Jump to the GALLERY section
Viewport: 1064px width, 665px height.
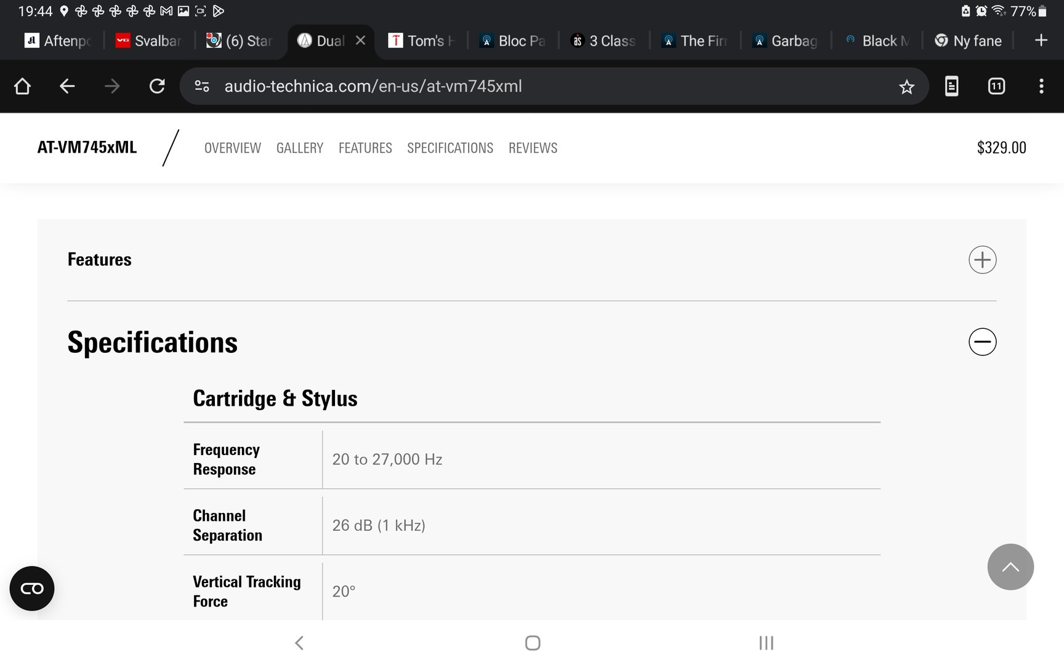(x=300, y=148)
